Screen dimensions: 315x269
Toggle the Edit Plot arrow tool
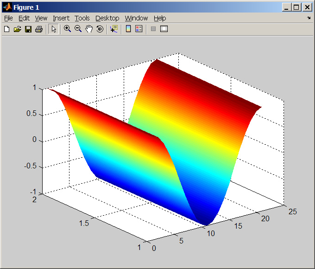click(x=53, y=29)
